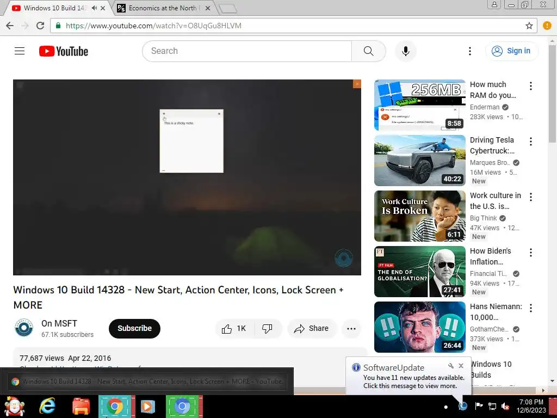Open the Driving Tesla Cybertruck thumbnail

point(419,161)
